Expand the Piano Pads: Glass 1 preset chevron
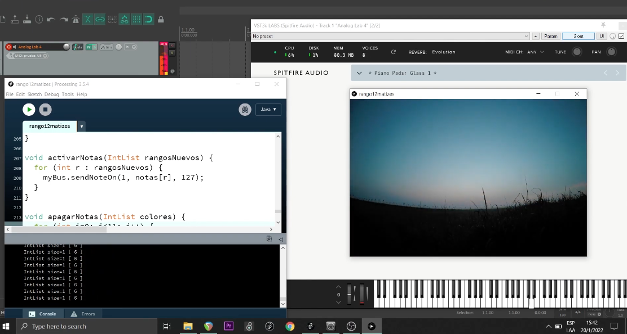Image resolution: width=627 pixels, height=334 pixels. pos(359,73)
